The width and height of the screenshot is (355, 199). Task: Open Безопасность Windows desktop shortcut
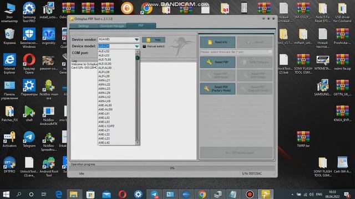[29, 38]
